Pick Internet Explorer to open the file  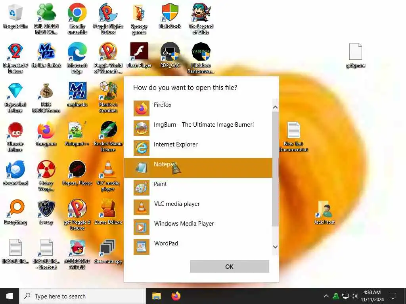[198, 148]
